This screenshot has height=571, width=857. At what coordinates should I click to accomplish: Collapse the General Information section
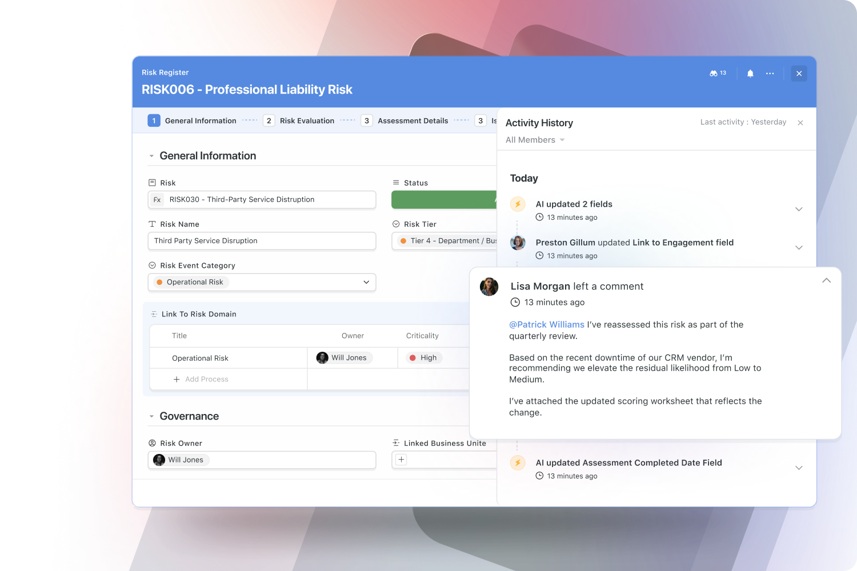pyautogui.click(x=151, y=156)
